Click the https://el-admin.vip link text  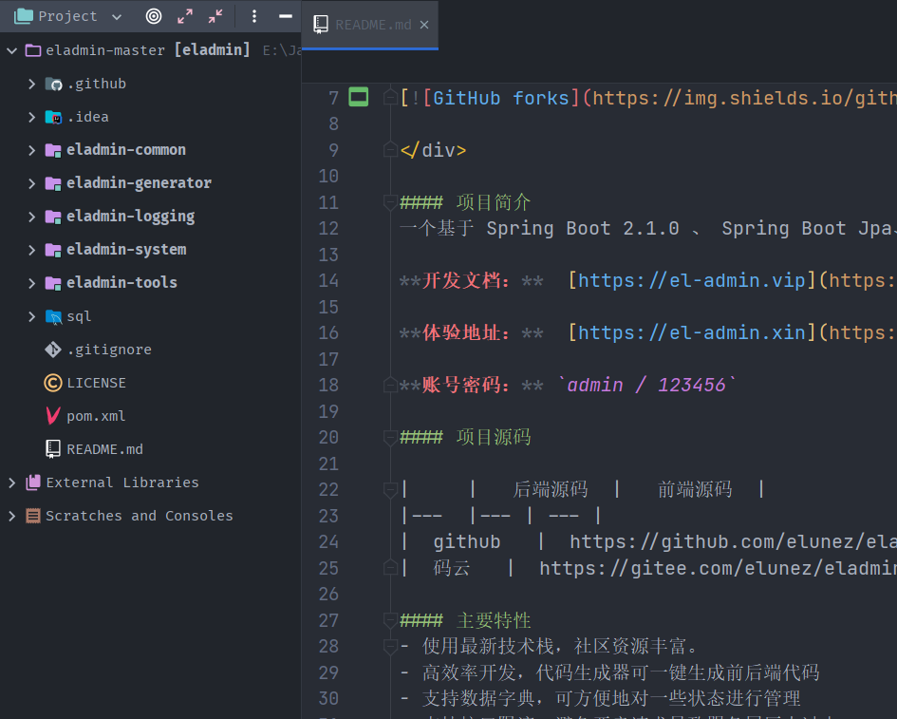click(691, 280)
